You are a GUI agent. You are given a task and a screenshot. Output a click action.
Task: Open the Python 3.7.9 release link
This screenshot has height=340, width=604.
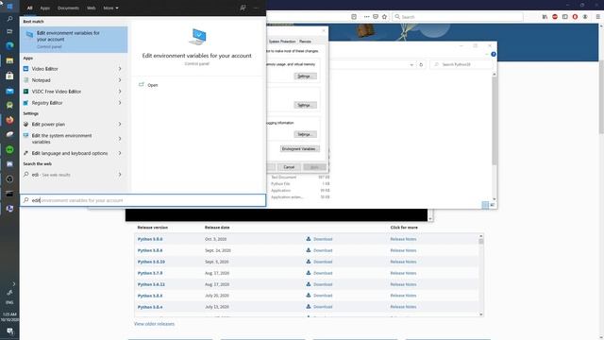150,273
